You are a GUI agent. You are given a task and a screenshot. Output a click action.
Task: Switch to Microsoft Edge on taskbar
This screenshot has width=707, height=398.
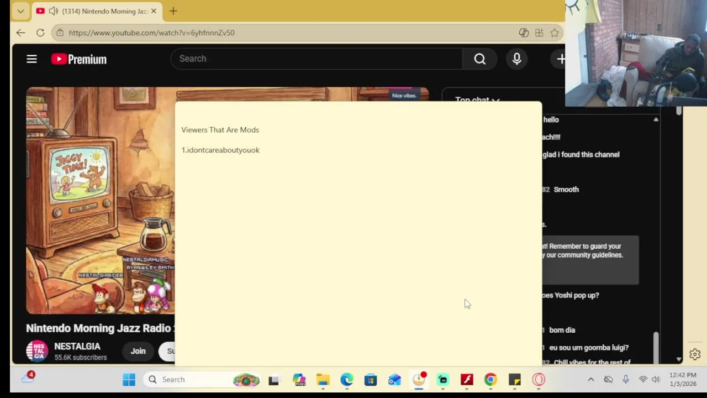[x=346, y=380]
